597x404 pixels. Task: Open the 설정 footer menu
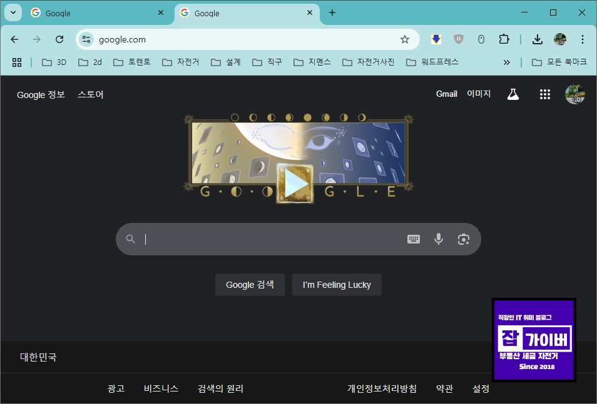(481, 388)
